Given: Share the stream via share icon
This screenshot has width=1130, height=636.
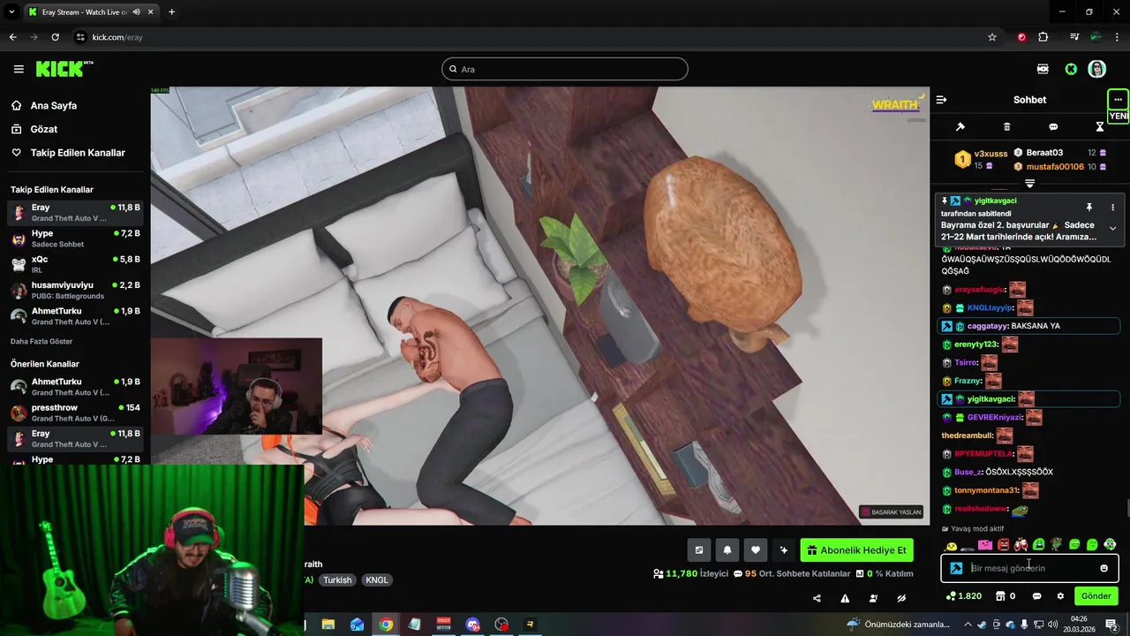Looking at the screenshot, I should point(817,598).
